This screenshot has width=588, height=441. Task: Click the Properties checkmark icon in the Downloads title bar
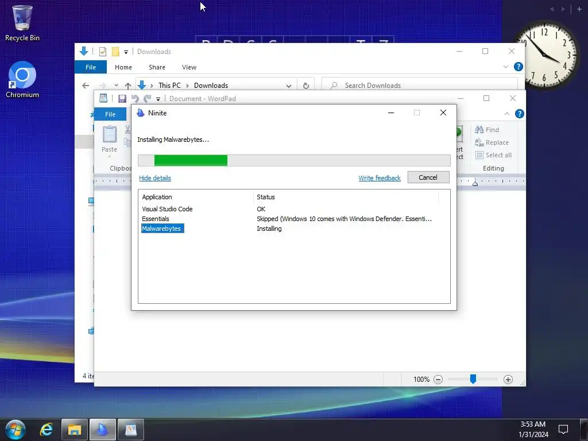point(102,52)
